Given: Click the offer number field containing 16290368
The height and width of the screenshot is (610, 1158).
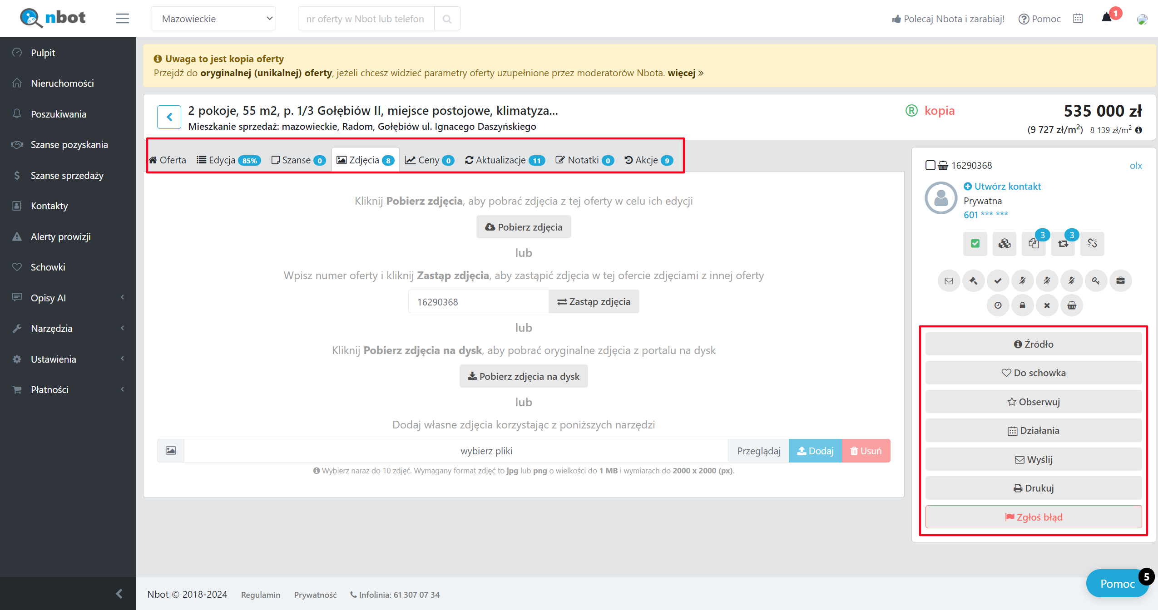Looking at the screenshot, I should [478, 302].
